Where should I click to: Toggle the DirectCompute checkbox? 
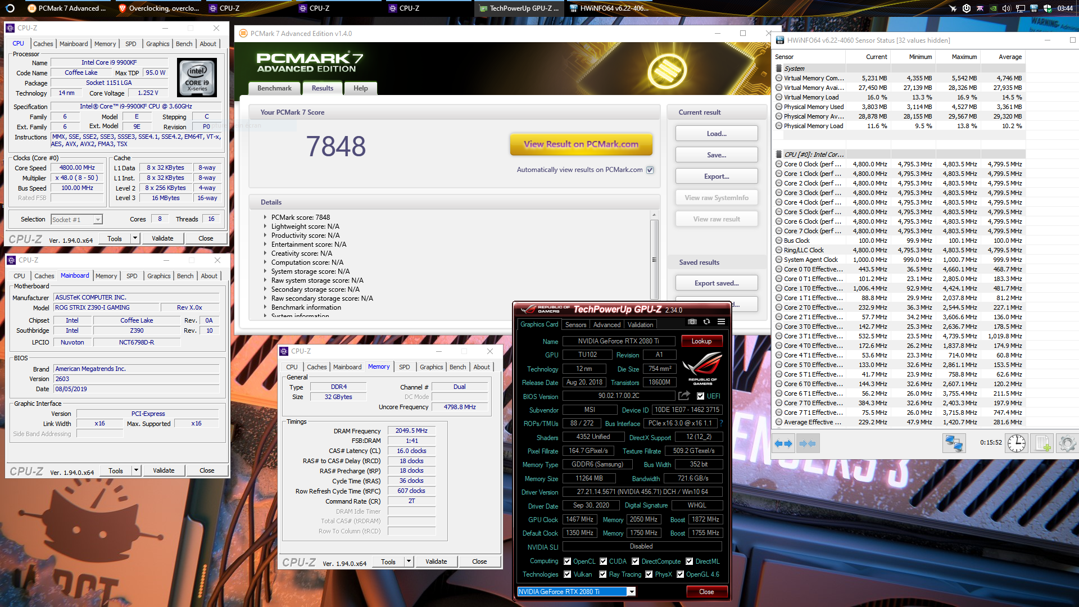(x=636, y=561)
